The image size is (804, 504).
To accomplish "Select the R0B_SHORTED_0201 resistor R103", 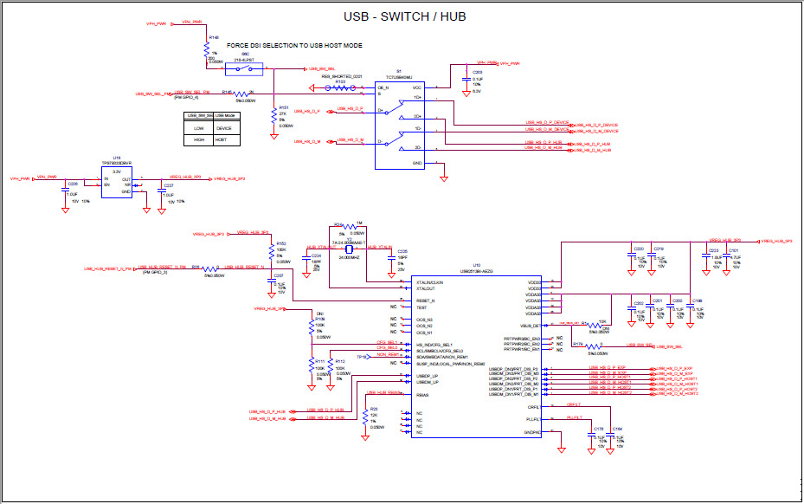I will click(340, 87).
